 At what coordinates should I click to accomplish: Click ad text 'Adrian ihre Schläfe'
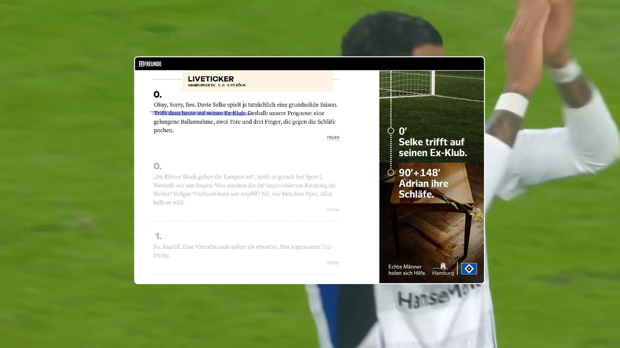point(423,189)
